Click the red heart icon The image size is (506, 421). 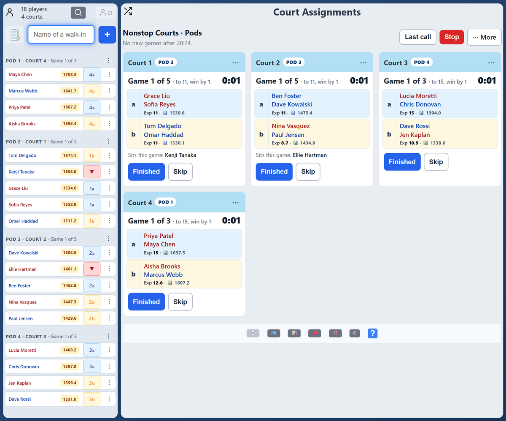click(x=315, y=333)
